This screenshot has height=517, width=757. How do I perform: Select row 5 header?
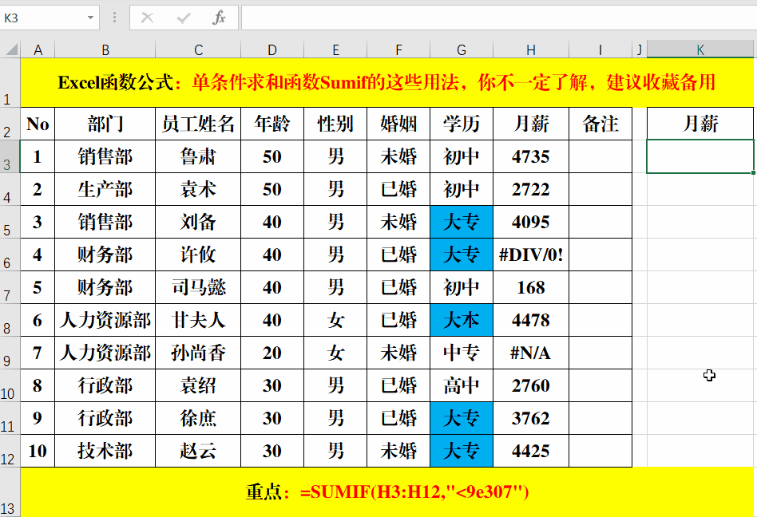(10, 223)
